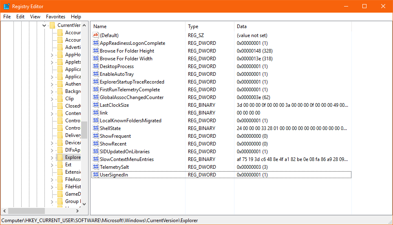Click the REG_SZ type cell
The image size is (393, 225).
click(196, 35)
